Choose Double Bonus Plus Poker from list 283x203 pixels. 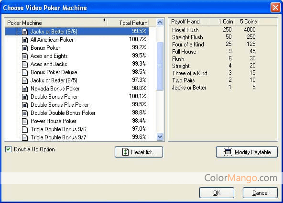(60, 105)
